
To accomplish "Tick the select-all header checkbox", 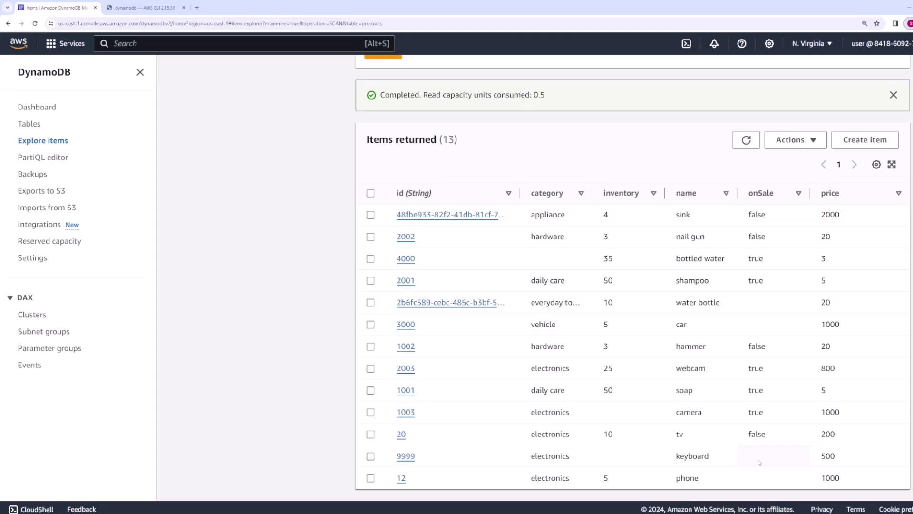I will pyautogui.click(x=370, y=193).
